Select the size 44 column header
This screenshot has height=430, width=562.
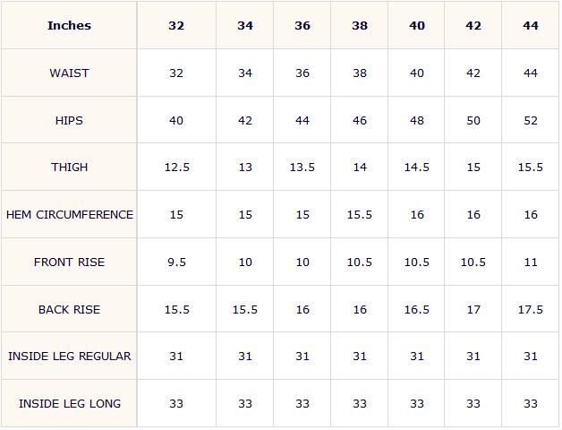click(531, 25)
